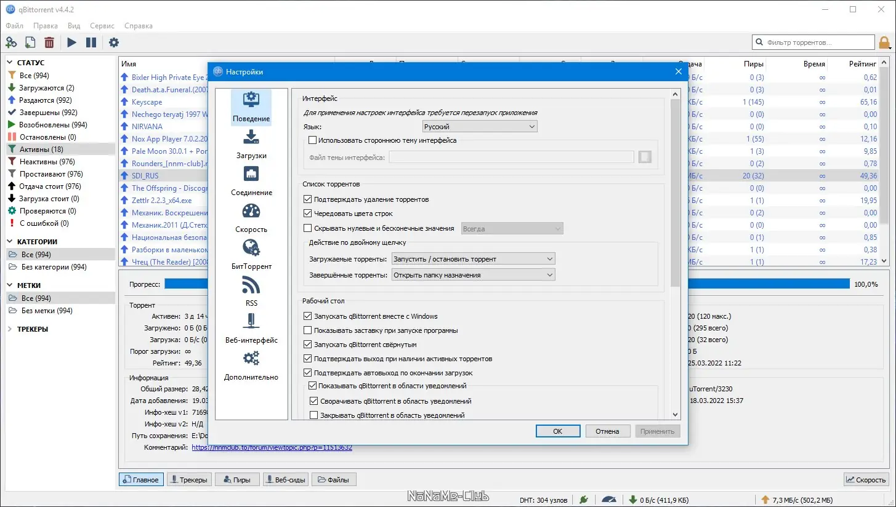
Task: Click the Скорость button at bottom right
Action: pos(866,480)
